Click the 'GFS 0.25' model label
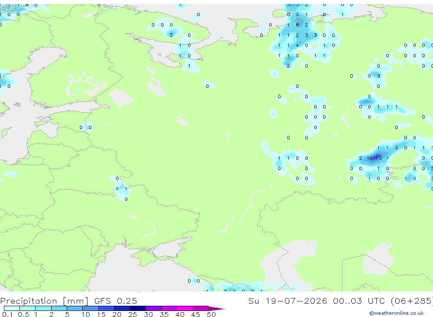 pyautogui.click(x=116, y=301)
